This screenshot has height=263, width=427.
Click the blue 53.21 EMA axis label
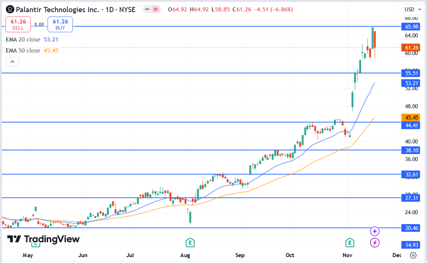411,83
